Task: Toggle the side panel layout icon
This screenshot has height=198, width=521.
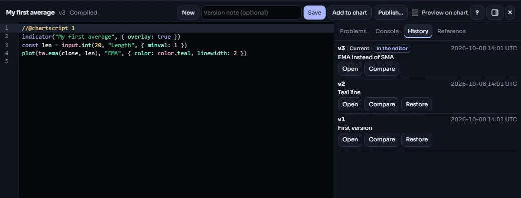Action: pos(495,13)
